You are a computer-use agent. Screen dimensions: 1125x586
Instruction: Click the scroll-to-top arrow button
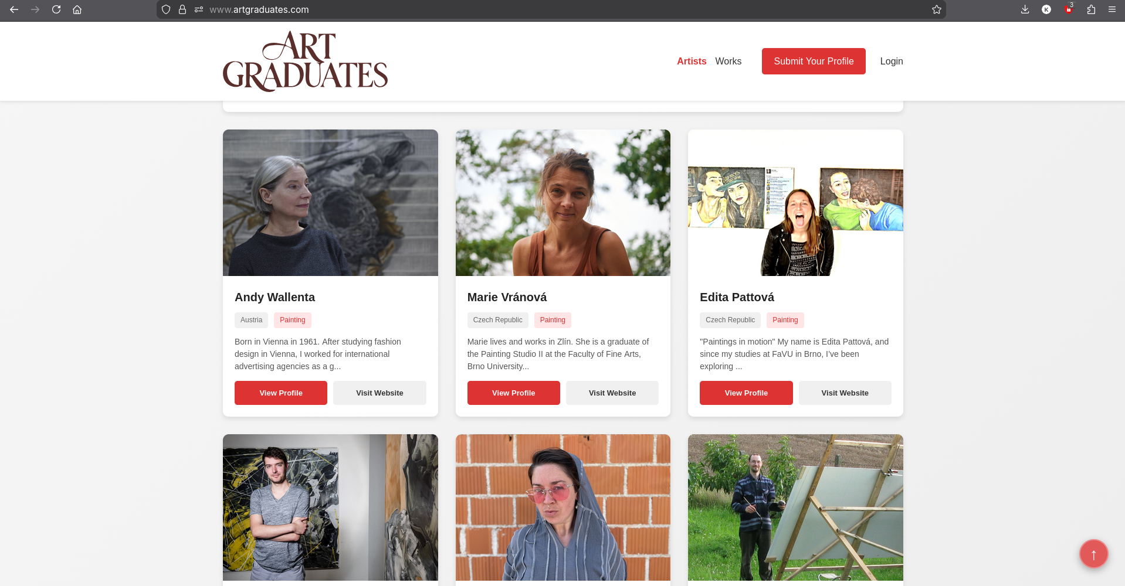1093,554
